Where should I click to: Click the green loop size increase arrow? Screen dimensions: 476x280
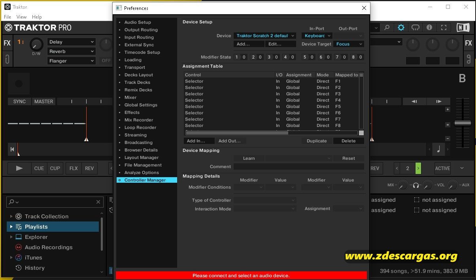pos(418,168)
